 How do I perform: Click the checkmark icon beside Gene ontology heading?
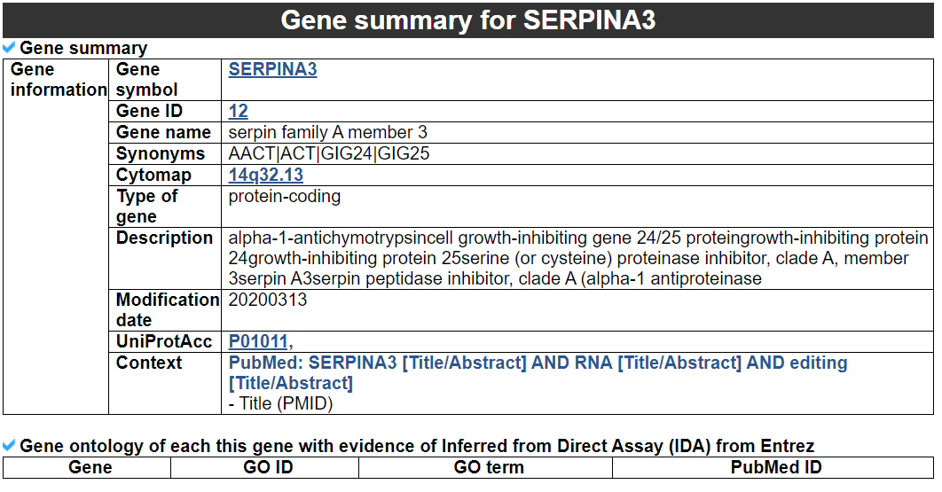point(9,445)
